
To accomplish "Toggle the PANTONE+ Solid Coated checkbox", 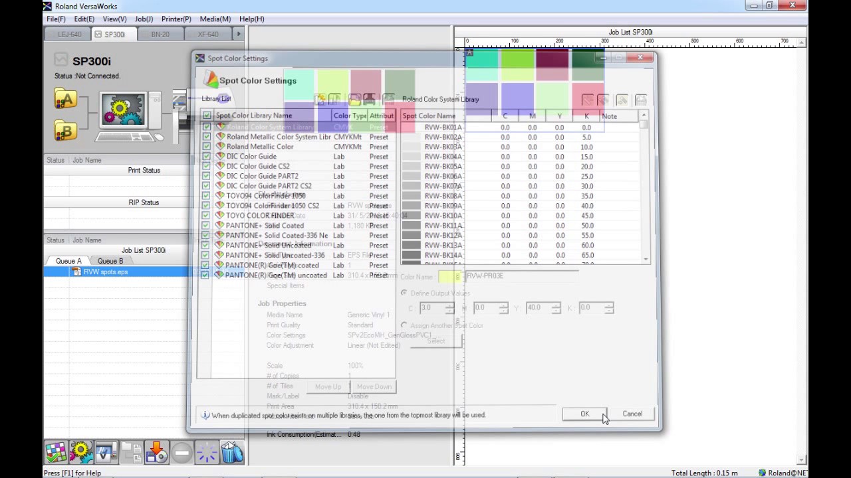I will click(x=207, y=225).
